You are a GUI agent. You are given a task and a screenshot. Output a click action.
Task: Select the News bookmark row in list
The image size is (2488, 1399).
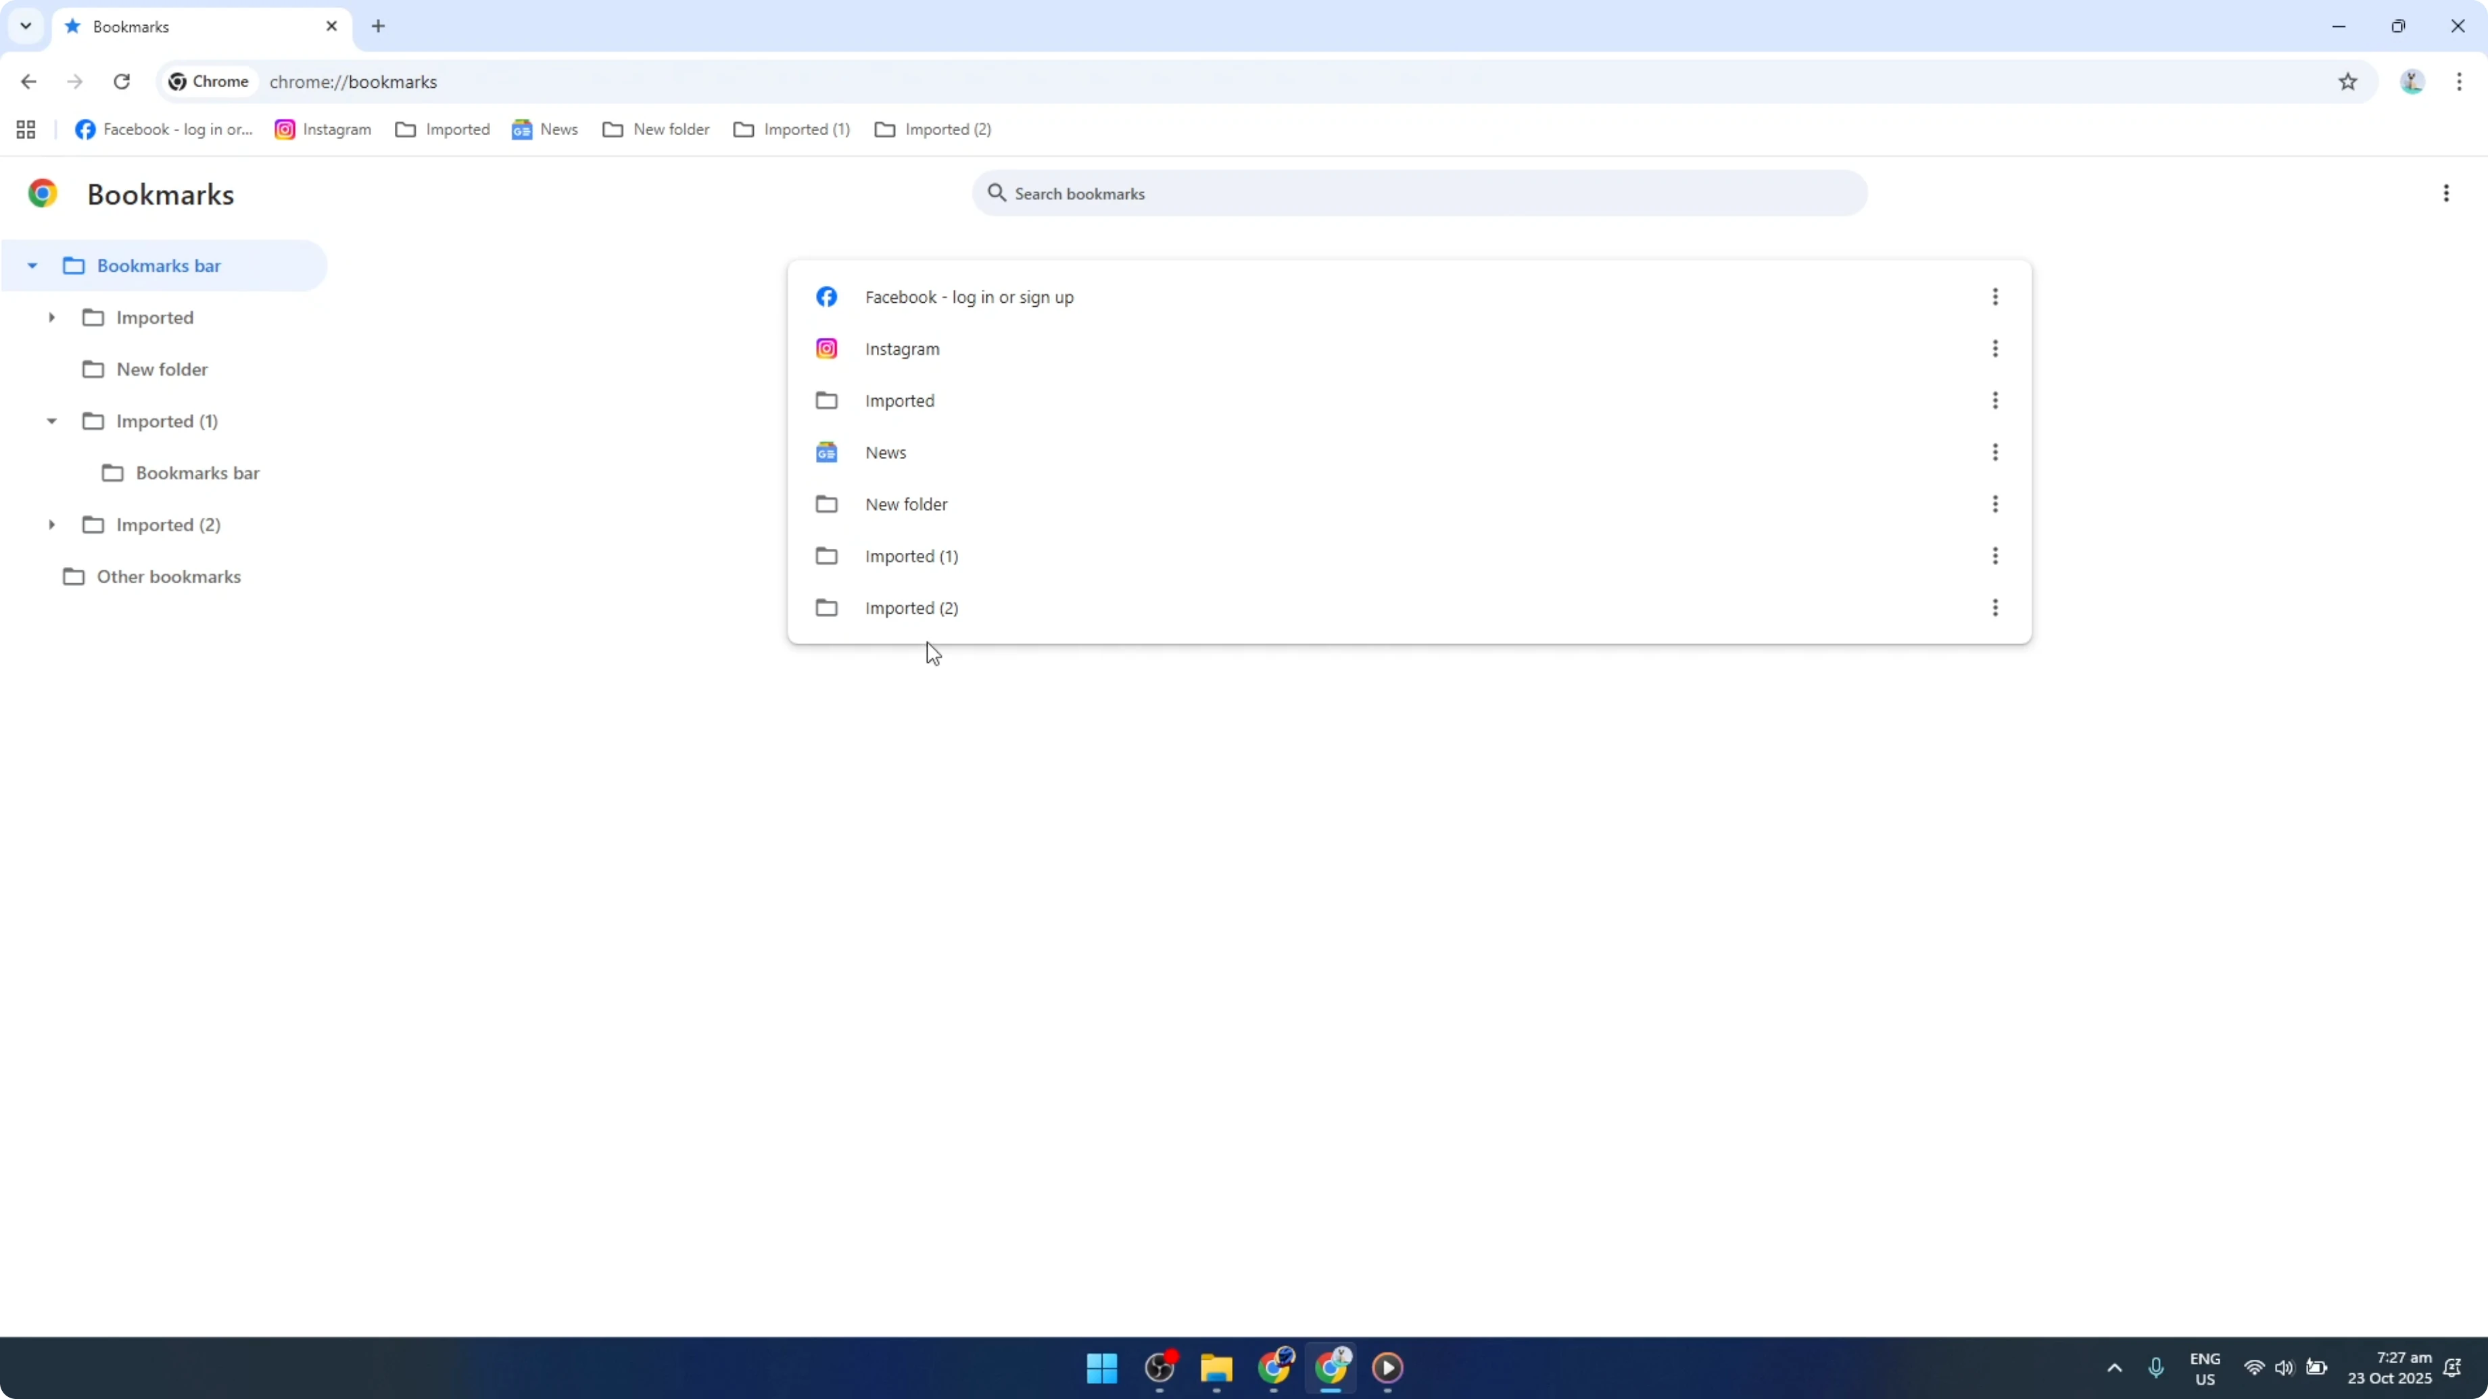(x=1409, y=452)
